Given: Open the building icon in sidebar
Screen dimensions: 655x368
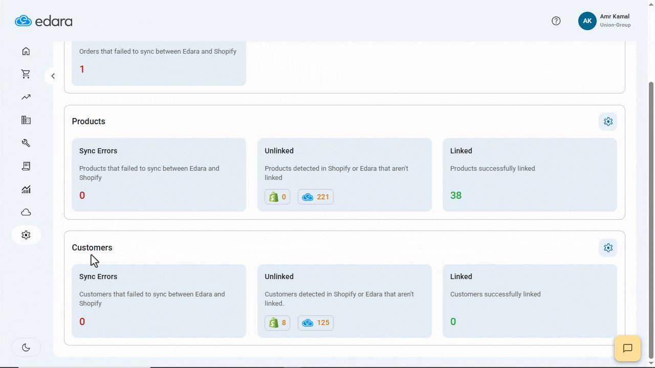Looking at the screenshot, I should [26, 120].
